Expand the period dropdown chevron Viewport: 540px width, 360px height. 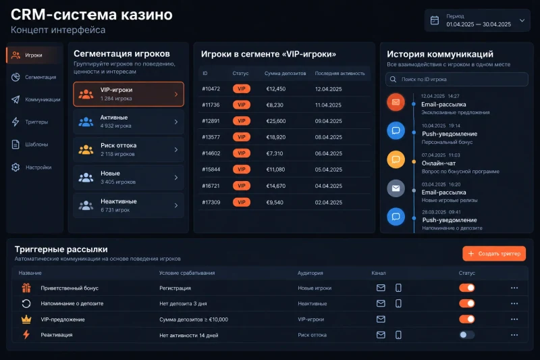pyautogui.click(x=522, y=20)
